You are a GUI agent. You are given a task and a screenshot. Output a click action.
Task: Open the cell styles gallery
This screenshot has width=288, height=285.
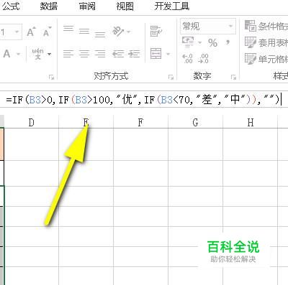[266, 59]
